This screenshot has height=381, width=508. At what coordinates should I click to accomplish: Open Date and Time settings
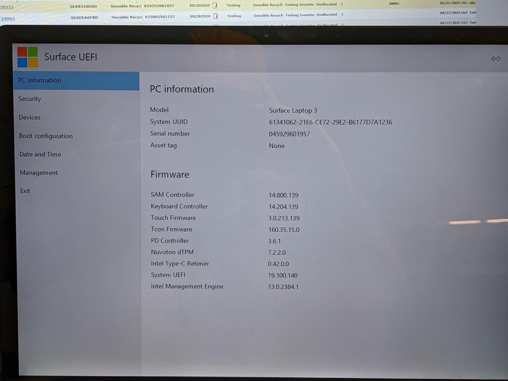(x=40, y=154)
